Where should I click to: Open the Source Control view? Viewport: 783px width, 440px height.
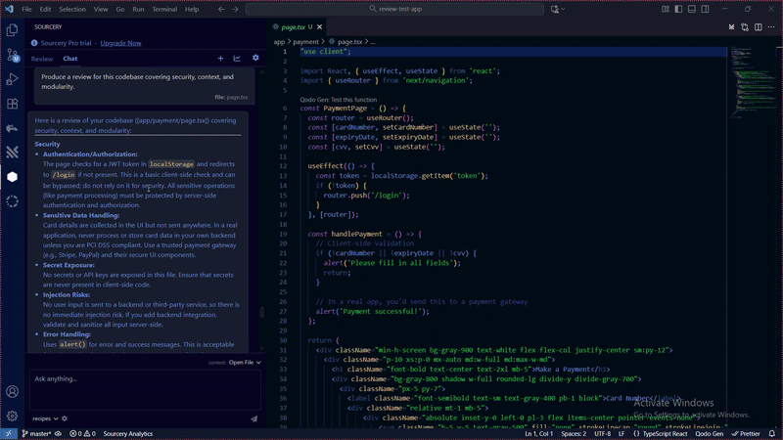coord(12,55)
